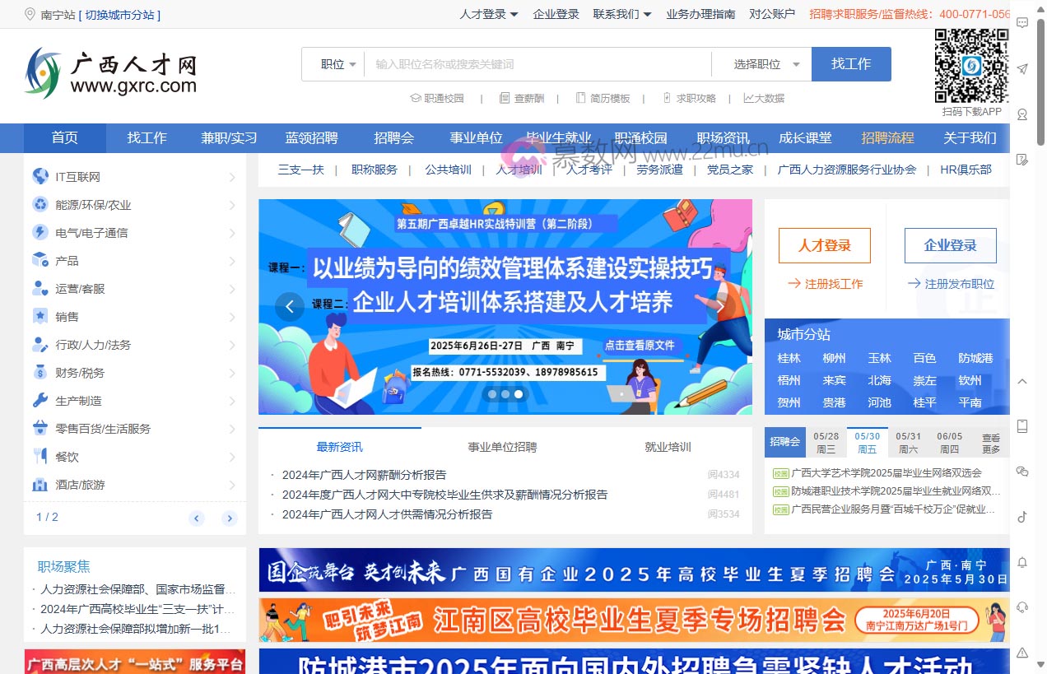Click the 找工作 search button
Screen dimensions: 1047x674
tap(851, 63)
